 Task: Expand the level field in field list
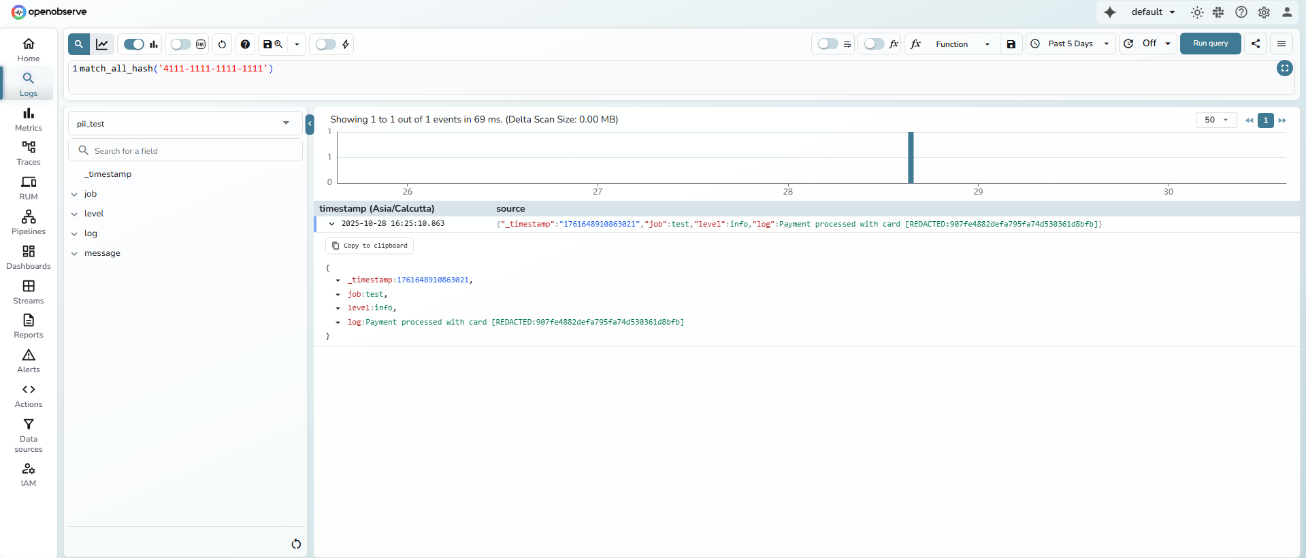74,214
